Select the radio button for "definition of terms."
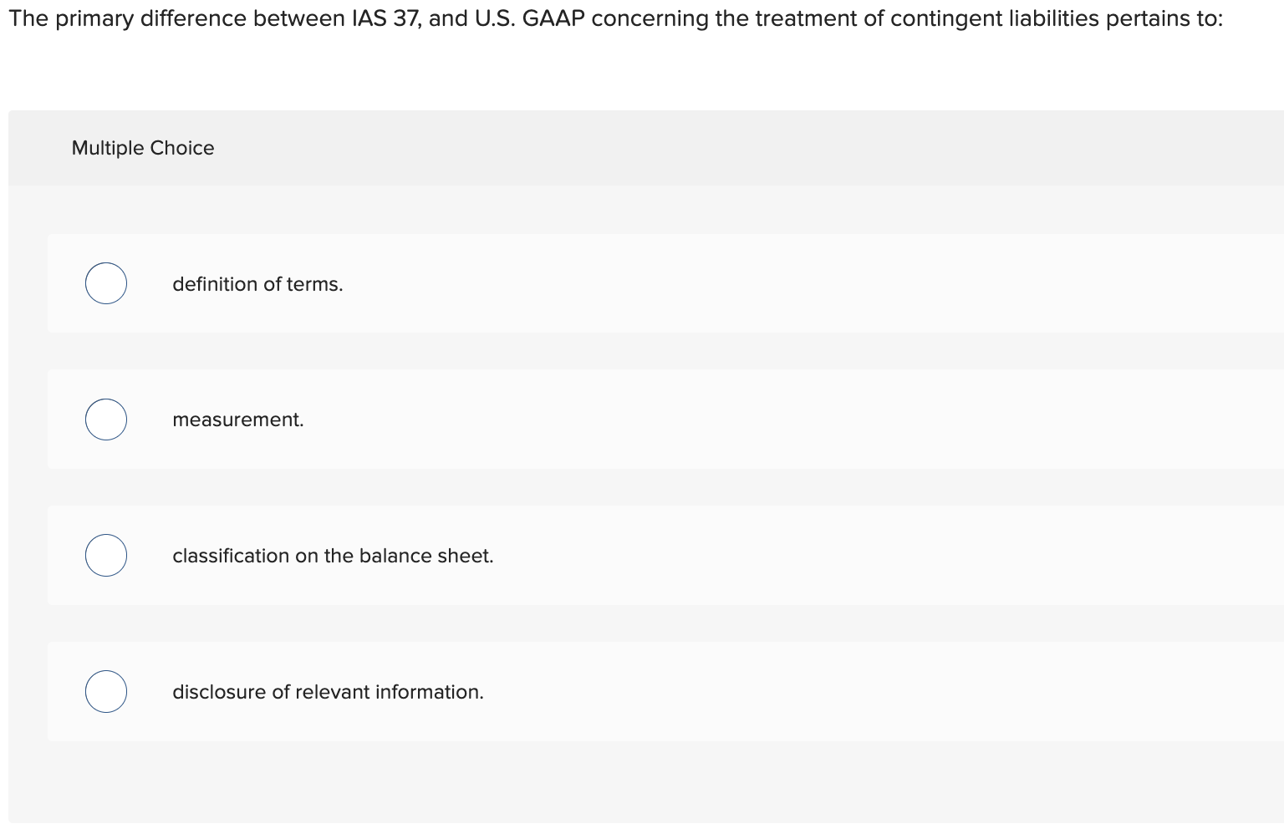 pos(106,283)
